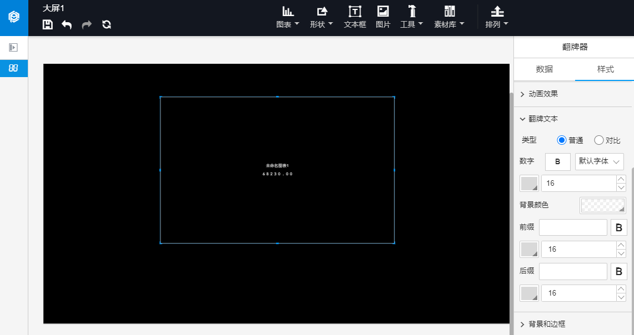Select the flip-counter layer icon in sidebar
The image size is (634, 335).
[13, 68]
